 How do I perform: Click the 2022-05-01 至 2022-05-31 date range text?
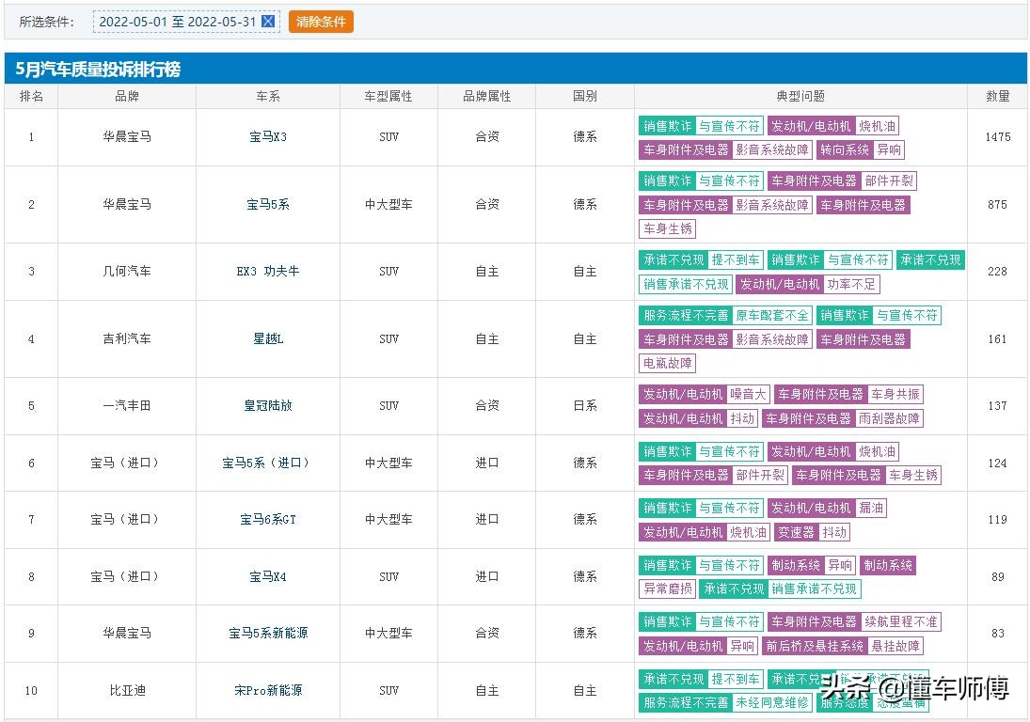[x=177, y=22]
